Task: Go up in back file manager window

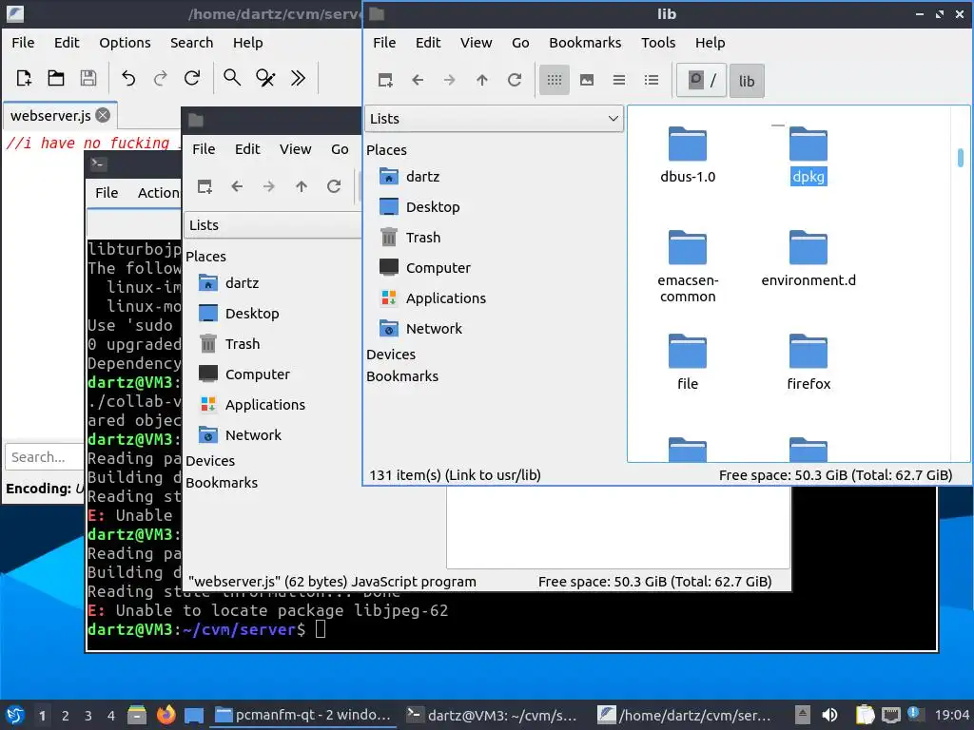Action: point(302,187)
